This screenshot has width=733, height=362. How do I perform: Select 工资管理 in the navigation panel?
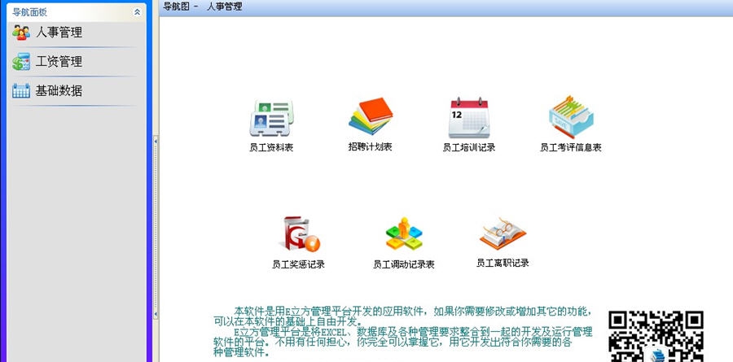click(59, 62)
